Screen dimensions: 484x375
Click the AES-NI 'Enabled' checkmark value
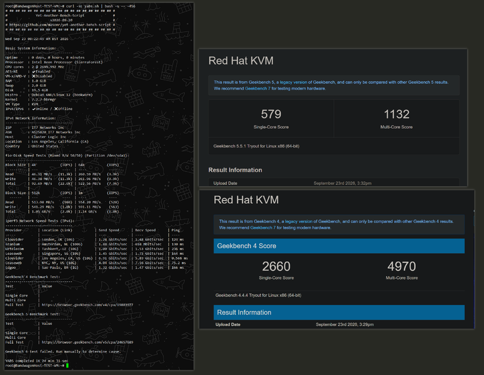click(41, 71)
